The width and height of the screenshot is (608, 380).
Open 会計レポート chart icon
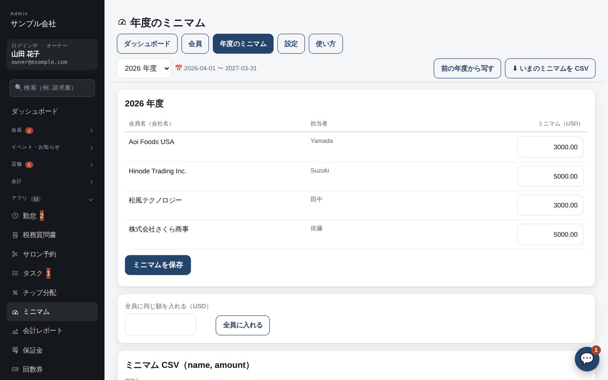(x=15, y=331)
